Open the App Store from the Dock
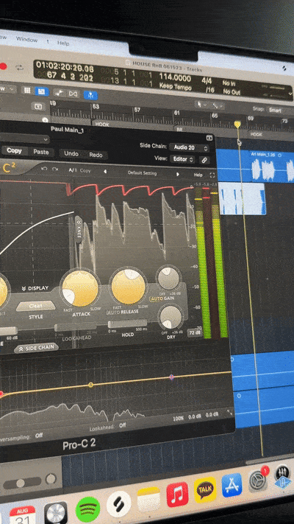This screenshot has width=294, height=524. tap(232, 485)
